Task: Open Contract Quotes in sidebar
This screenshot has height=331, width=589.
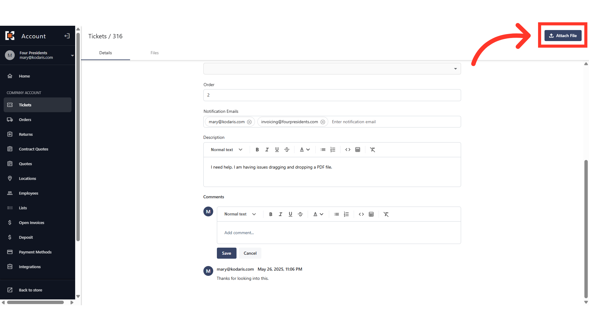Action: tap(33, 149)
